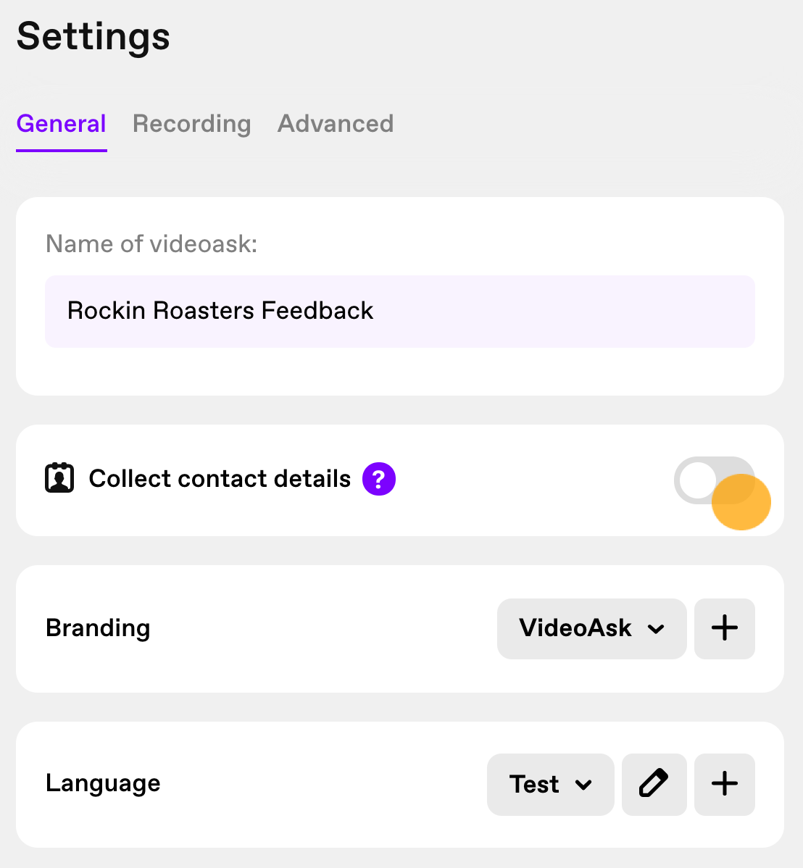
Task: Open the Test language dropdown
Action: [551, 784]
